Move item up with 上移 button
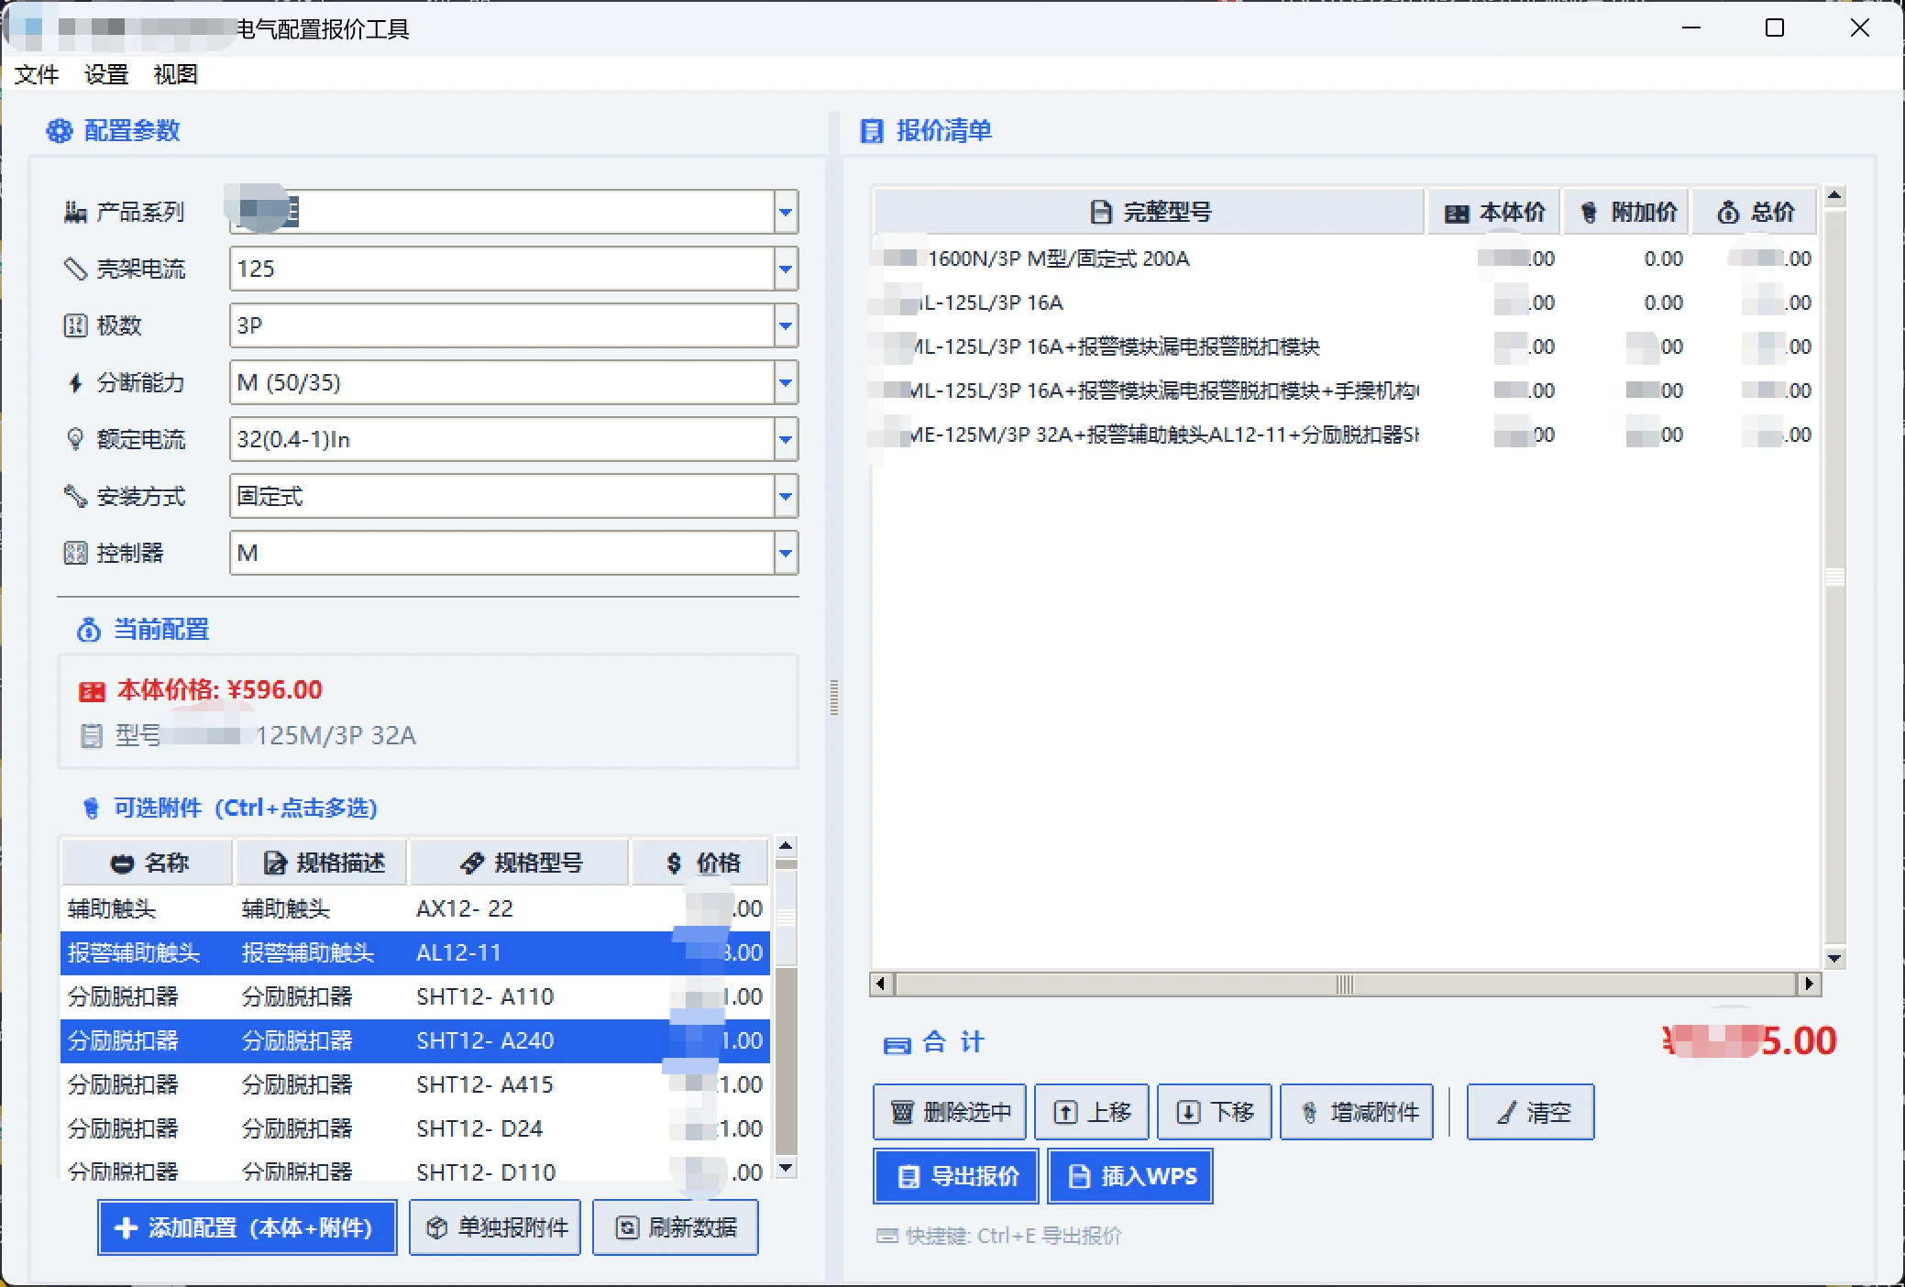The image size is (1905, 1287). 1093,1112
